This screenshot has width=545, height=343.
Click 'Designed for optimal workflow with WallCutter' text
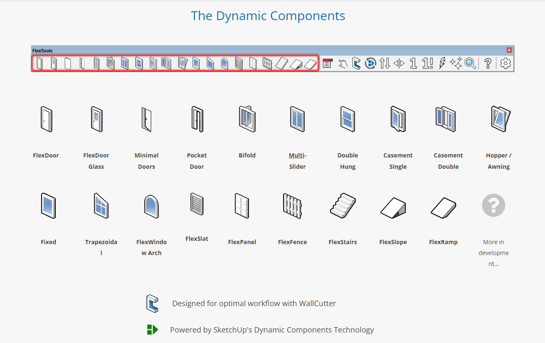pyautogui.click(x=254, y=304)
